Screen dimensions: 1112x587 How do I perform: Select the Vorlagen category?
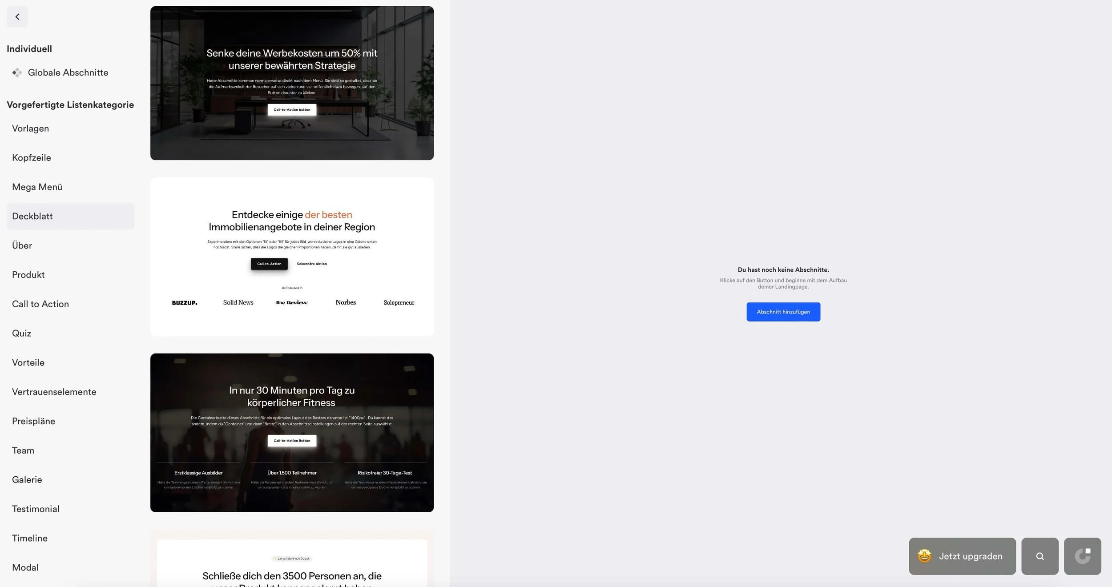coord(30,129)
